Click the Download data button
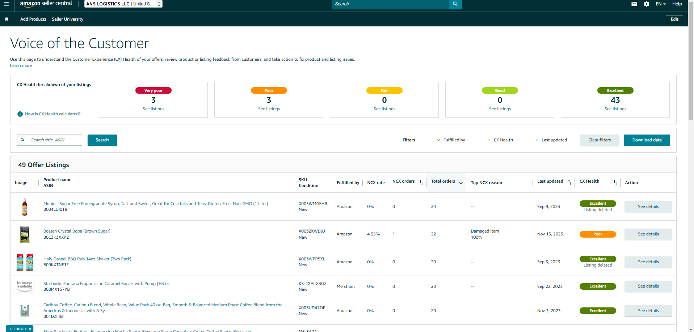This screenshot has height=332, width=694. (647, 140)
